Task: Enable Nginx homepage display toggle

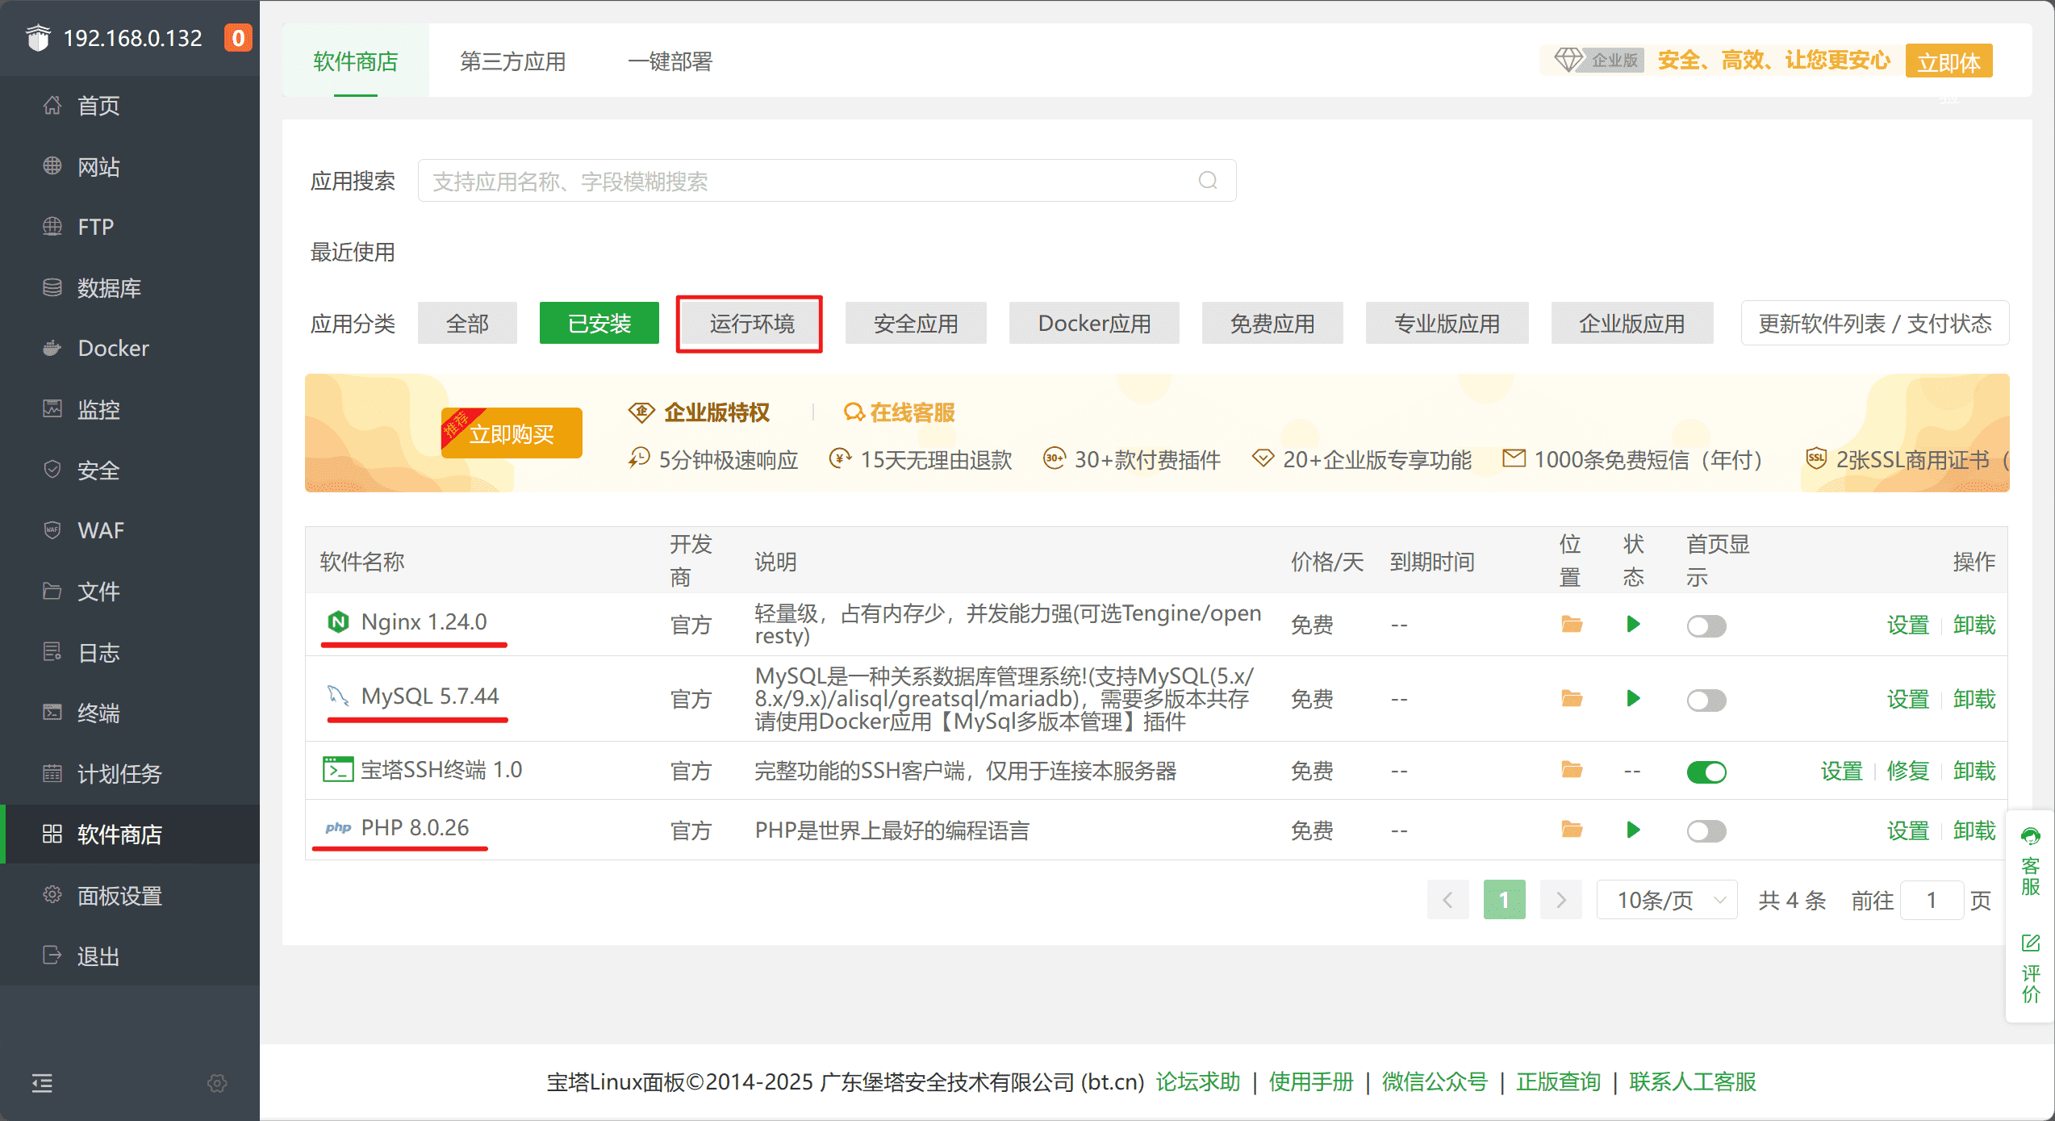Action: 1706,625
